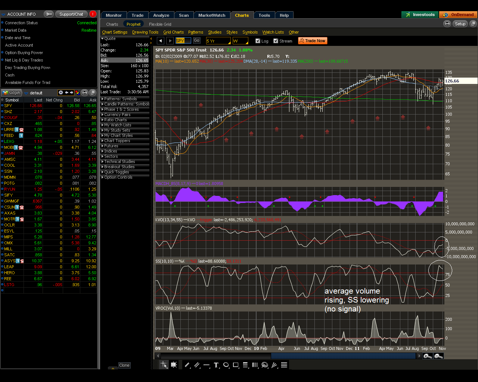Click the watchlist right arrow icon

coord(71,93)
